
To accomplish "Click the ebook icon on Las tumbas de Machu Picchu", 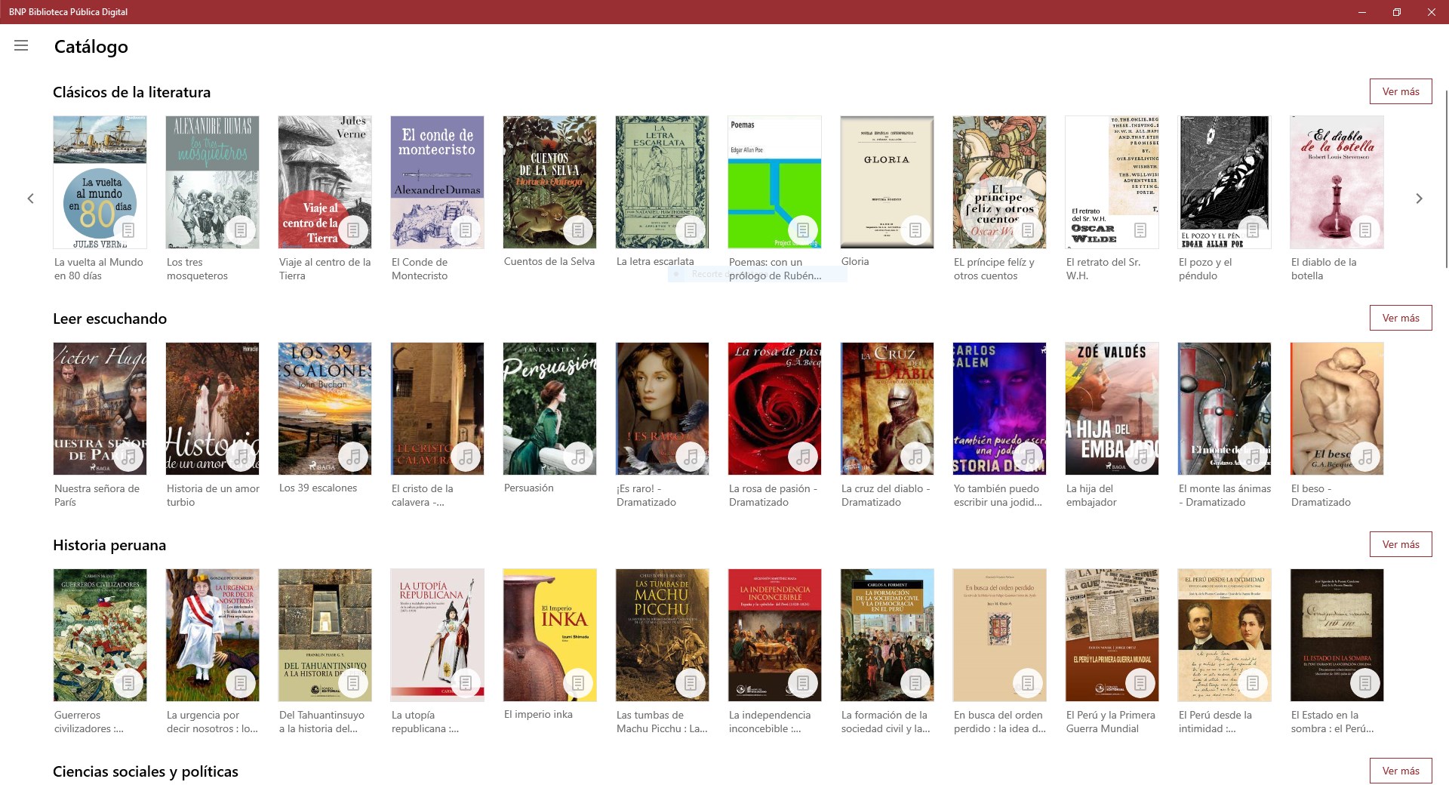I will (691, 683).
